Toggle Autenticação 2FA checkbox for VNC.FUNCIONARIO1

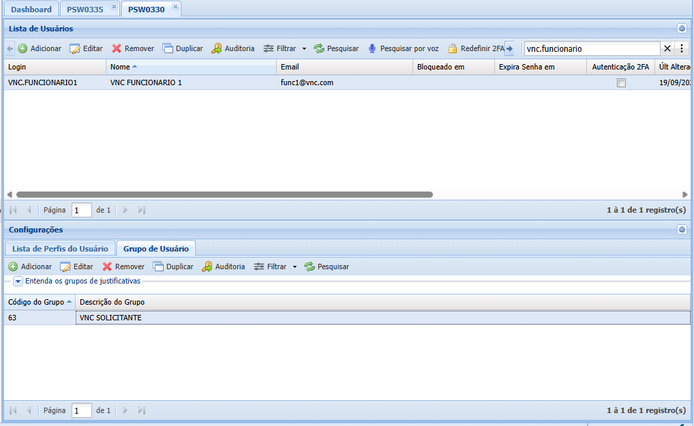(x=622, y=82)
